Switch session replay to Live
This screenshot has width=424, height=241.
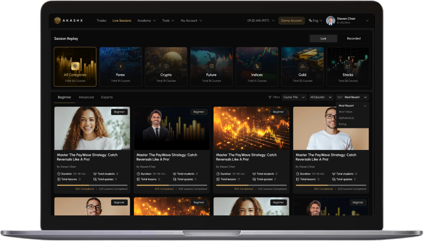point(323,38)
